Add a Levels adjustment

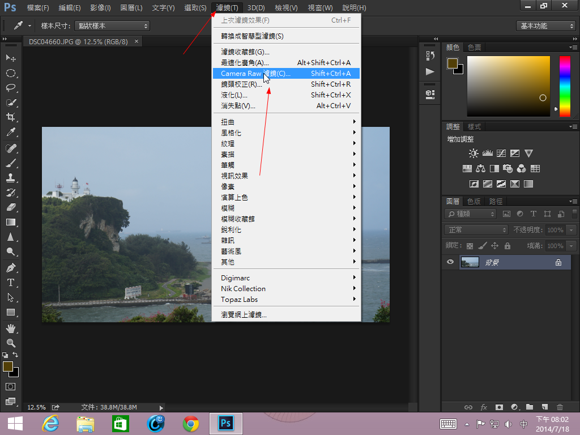point(488,153)
